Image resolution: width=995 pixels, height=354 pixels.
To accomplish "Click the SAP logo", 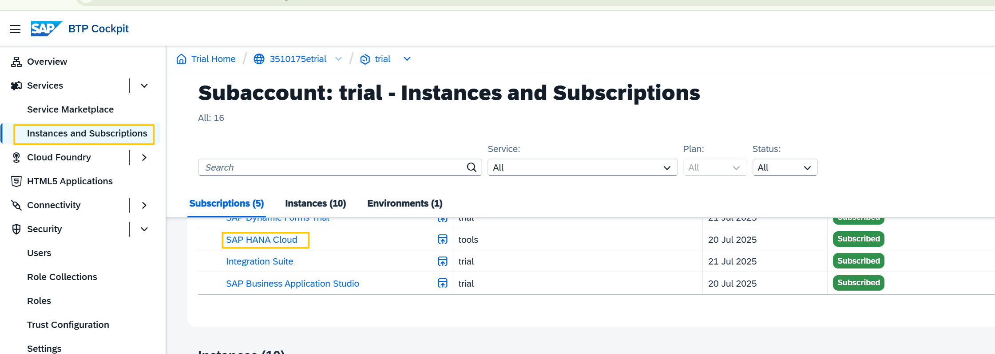I will [46, 29].
